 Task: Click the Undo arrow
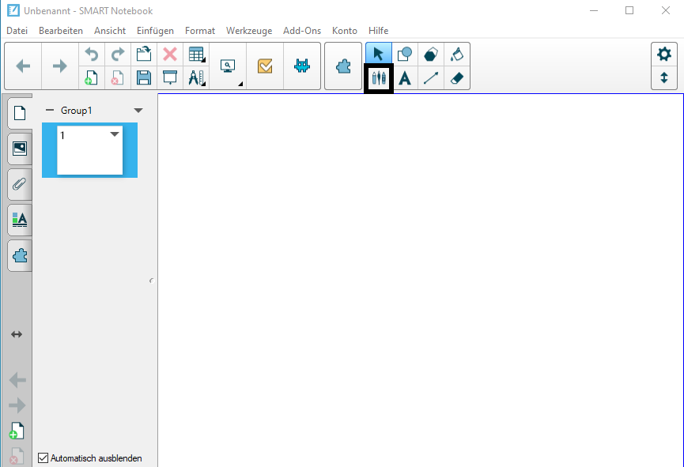click(x=92, y=55)
